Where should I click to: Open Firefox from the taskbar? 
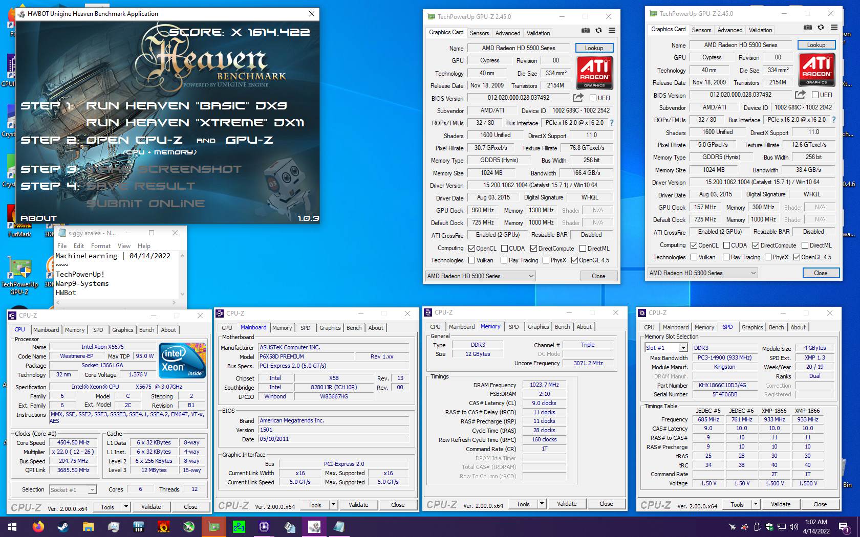tap(38, 526)
